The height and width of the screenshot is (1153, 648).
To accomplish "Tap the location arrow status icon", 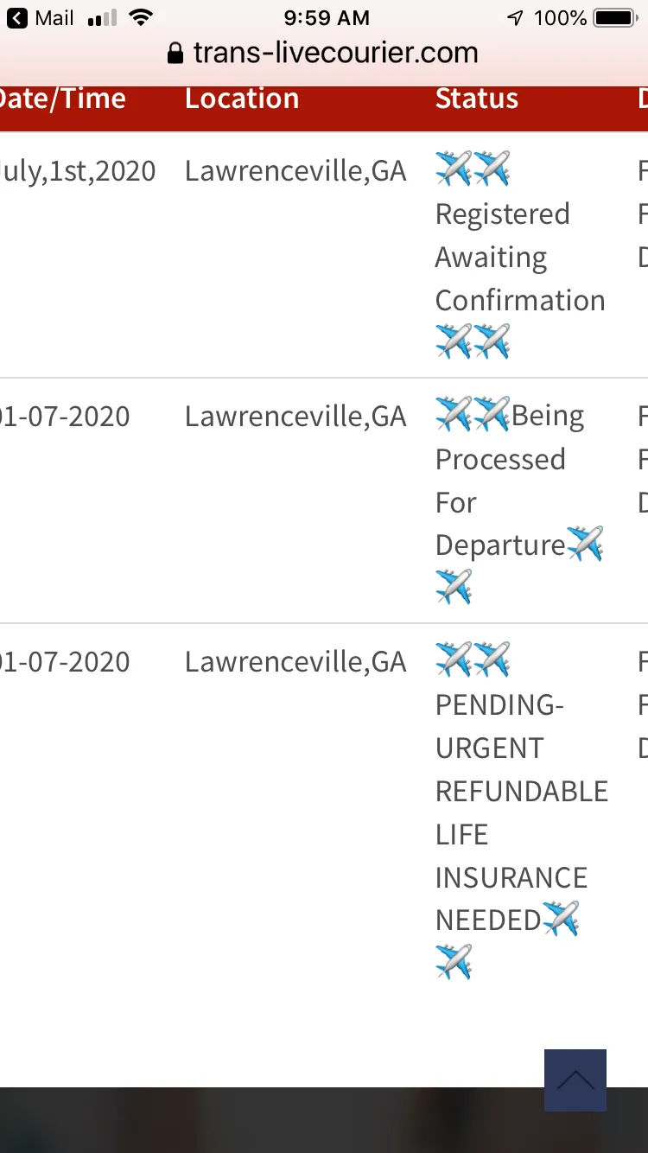I will [515, 17].
